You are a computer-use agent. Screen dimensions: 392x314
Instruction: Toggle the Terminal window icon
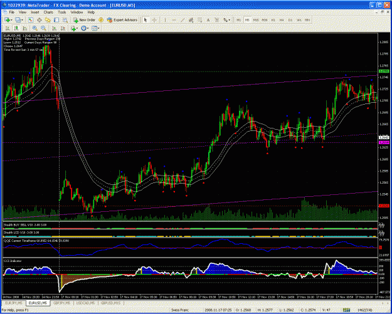(x=56, y=20)
